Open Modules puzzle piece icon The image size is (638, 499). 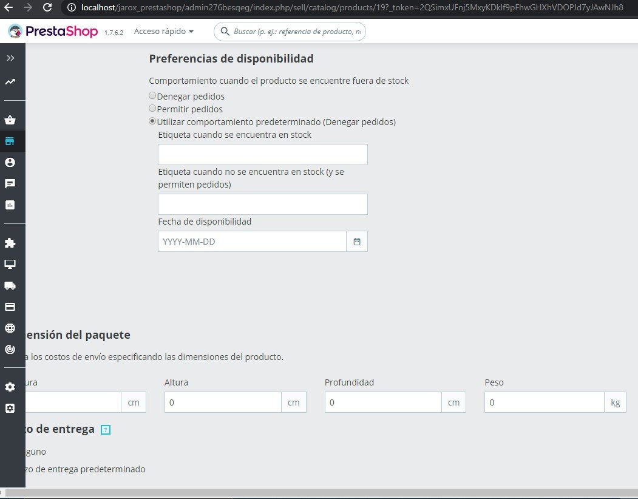tap(10, 243)
